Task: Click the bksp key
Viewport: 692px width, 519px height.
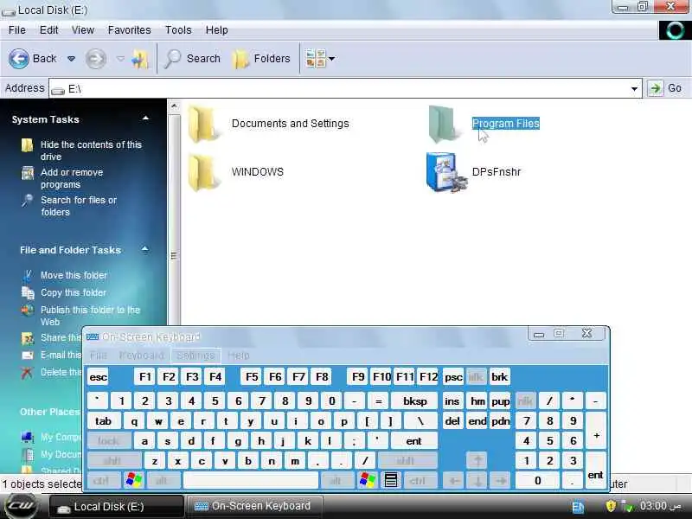Action: [x=415, y=401]
